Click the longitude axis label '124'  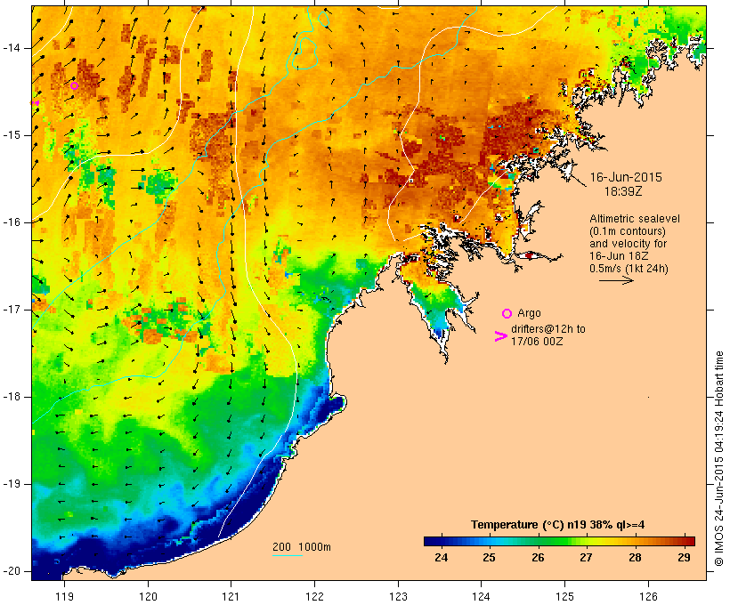click(x=481, y=597)
